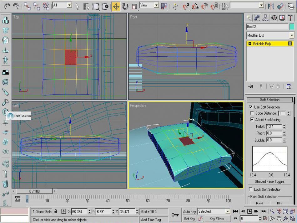Click the time slider left arrow

coord(14,191)
